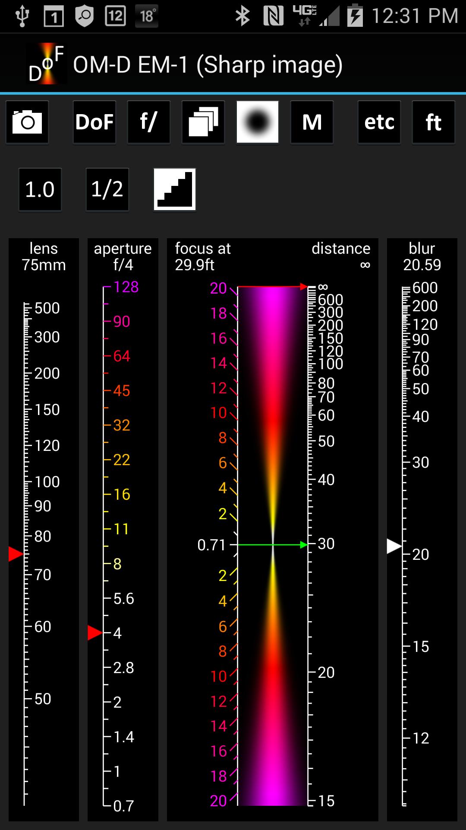Screen dimensions: 466x830
Task: Tap the red aperture marker at f/4
Action: (x=94, y=632)
